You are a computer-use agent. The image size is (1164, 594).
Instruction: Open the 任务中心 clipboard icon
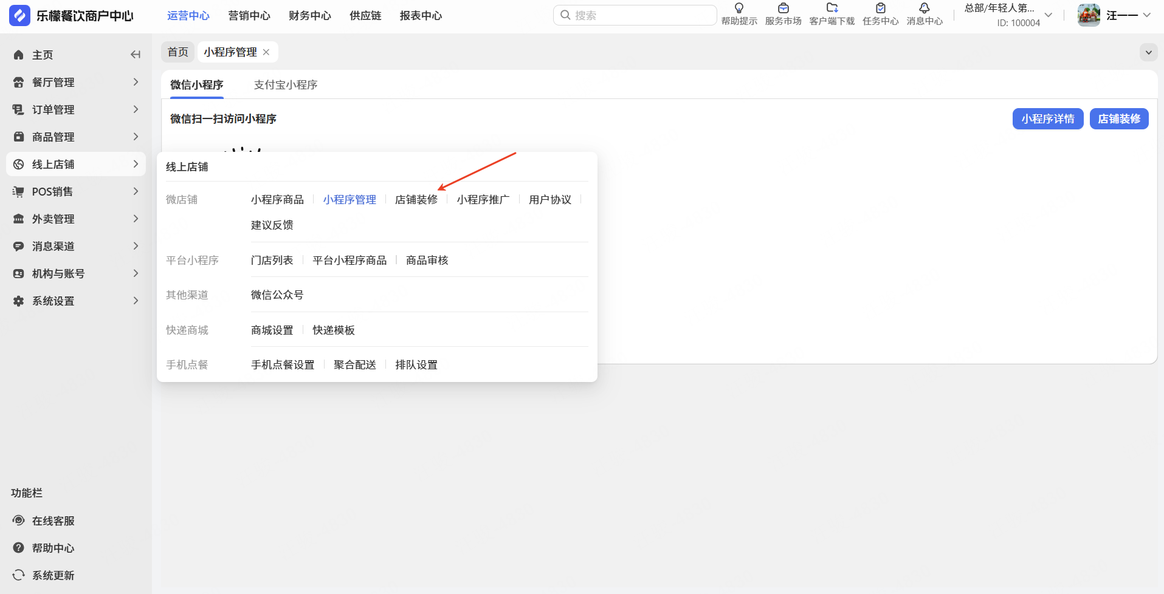[880, 9]
